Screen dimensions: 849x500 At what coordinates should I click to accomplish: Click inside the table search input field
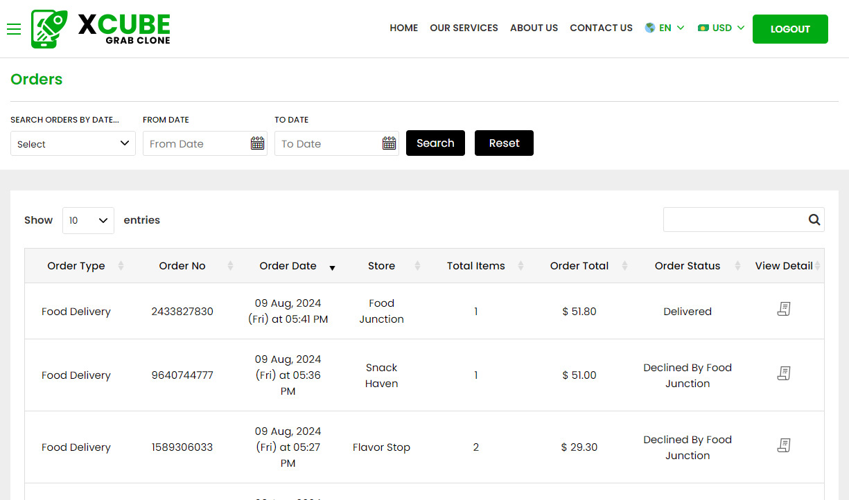pos(735,220)
